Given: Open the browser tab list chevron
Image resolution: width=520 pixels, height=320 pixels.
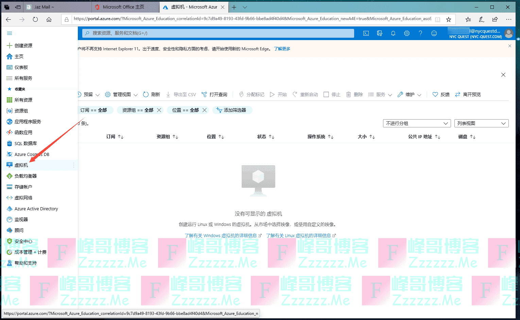Looking at the screenshot, I should (245, 7).
